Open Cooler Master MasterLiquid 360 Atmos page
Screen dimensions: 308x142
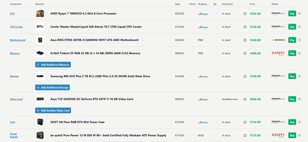(x=96, y=27)
